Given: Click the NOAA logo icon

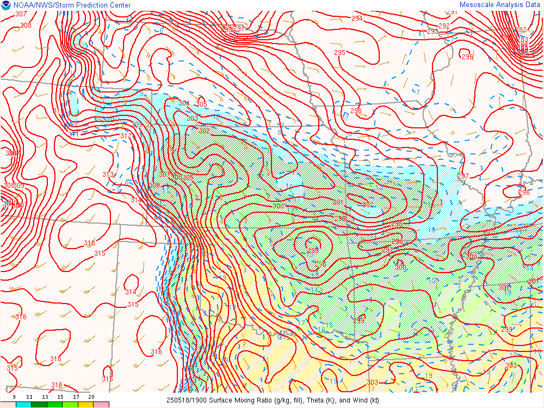Looking at the screenshot, I should coord(5,5).
